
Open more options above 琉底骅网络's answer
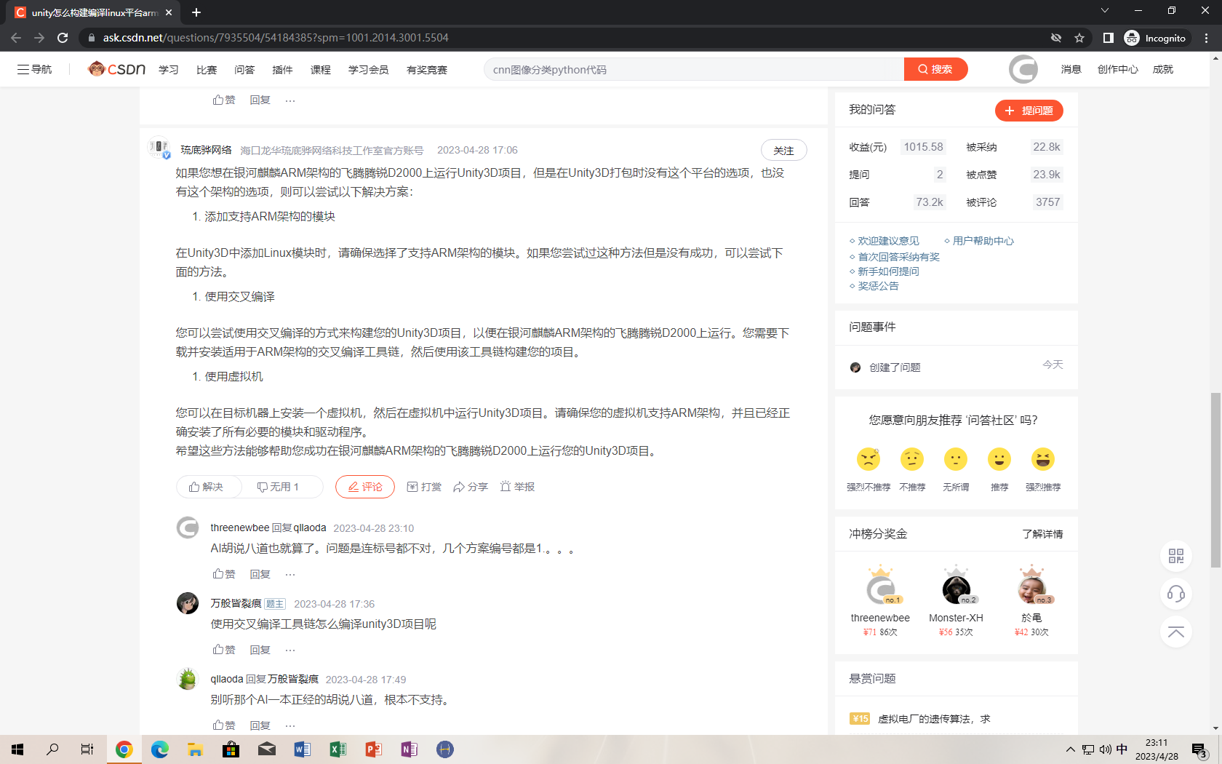tap(290, 100)
